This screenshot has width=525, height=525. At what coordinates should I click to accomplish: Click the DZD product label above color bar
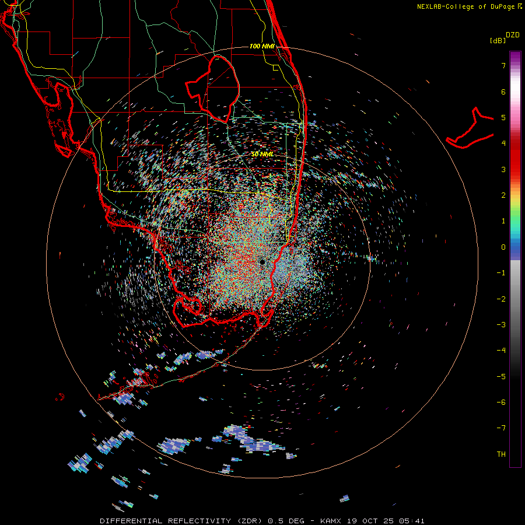click(513, 35)
